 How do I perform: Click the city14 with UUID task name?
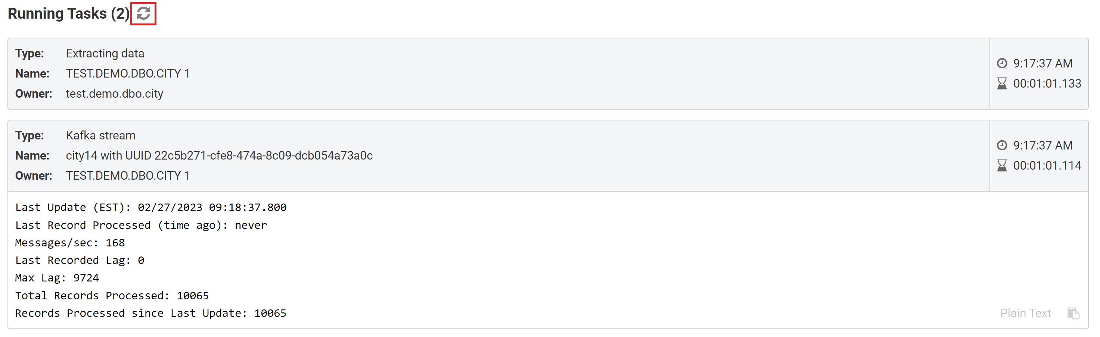click(x=219, y=155)
